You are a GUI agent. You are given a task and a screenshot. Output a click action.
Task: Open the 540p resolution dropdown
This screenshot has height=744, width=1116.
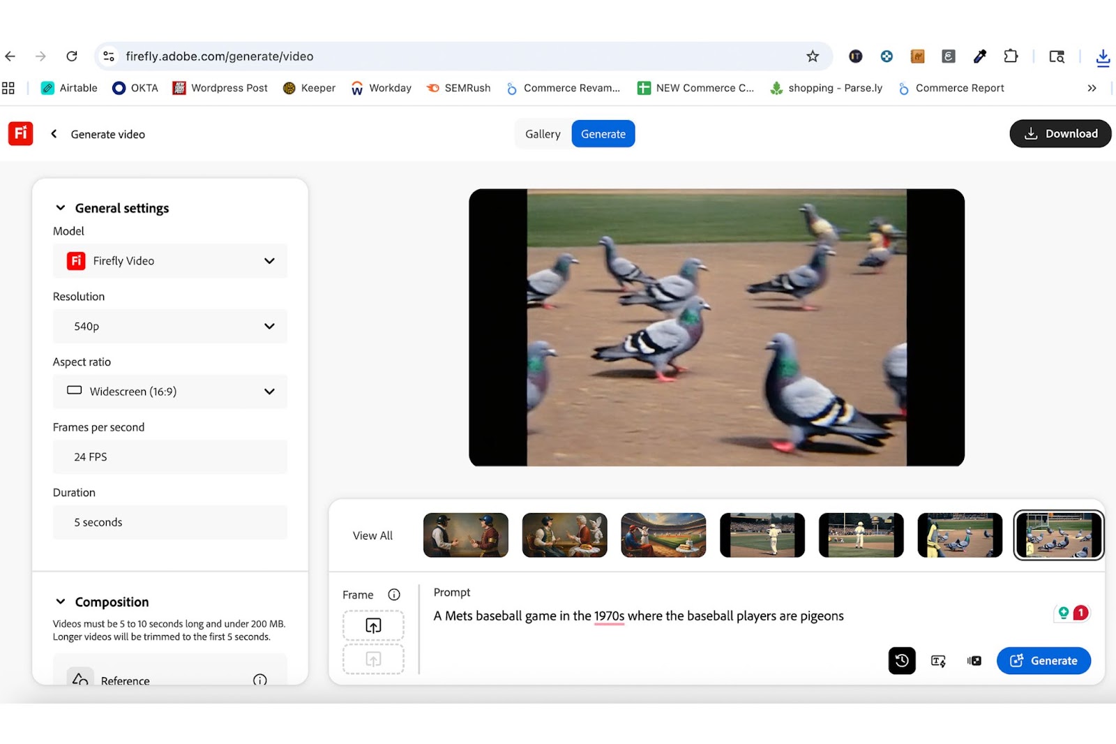click(170, 326)
